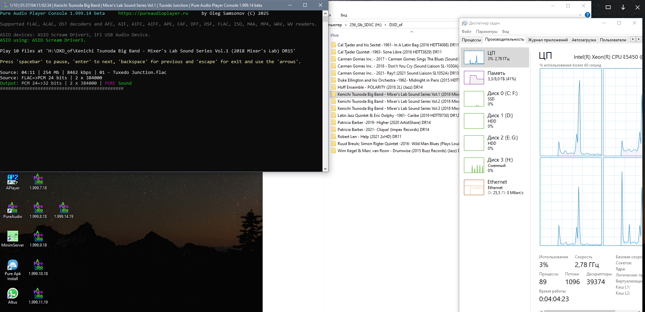Select Диск 1 (D:) HDD item
This screenshot has height=312, width=645.
point(494,121)
